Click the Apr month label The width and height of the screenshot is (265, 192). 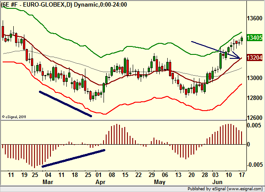tap(100, 182)
